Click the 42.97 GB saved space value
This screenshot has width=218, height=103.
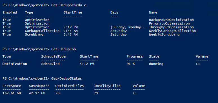click(x=37, y=93)
